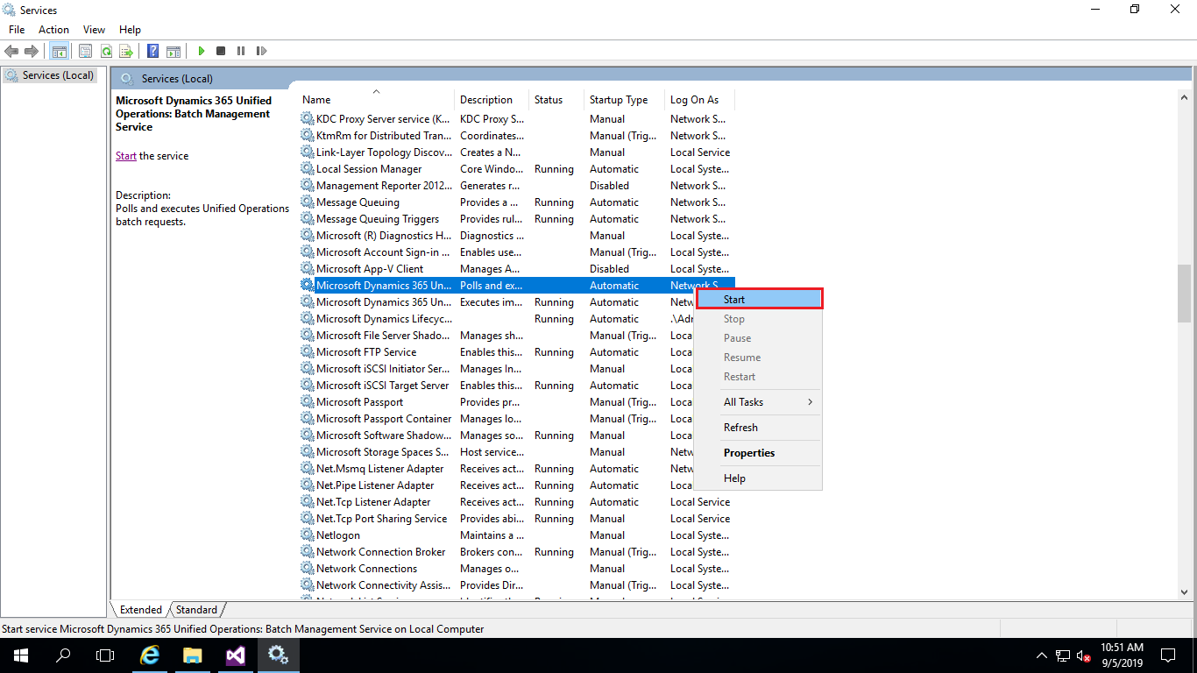Select the Network Connection Broker row
1197x673 pixels.
pos(517,552)
